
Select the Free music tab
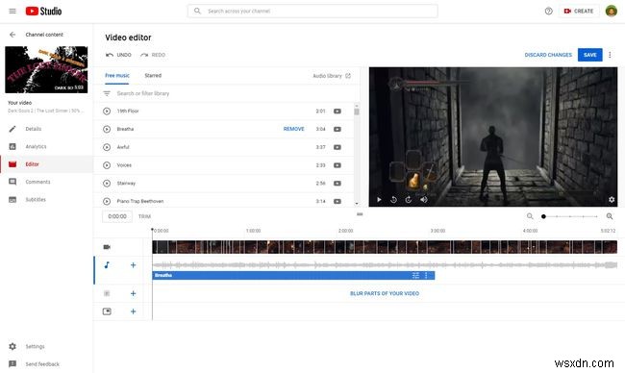117,75
